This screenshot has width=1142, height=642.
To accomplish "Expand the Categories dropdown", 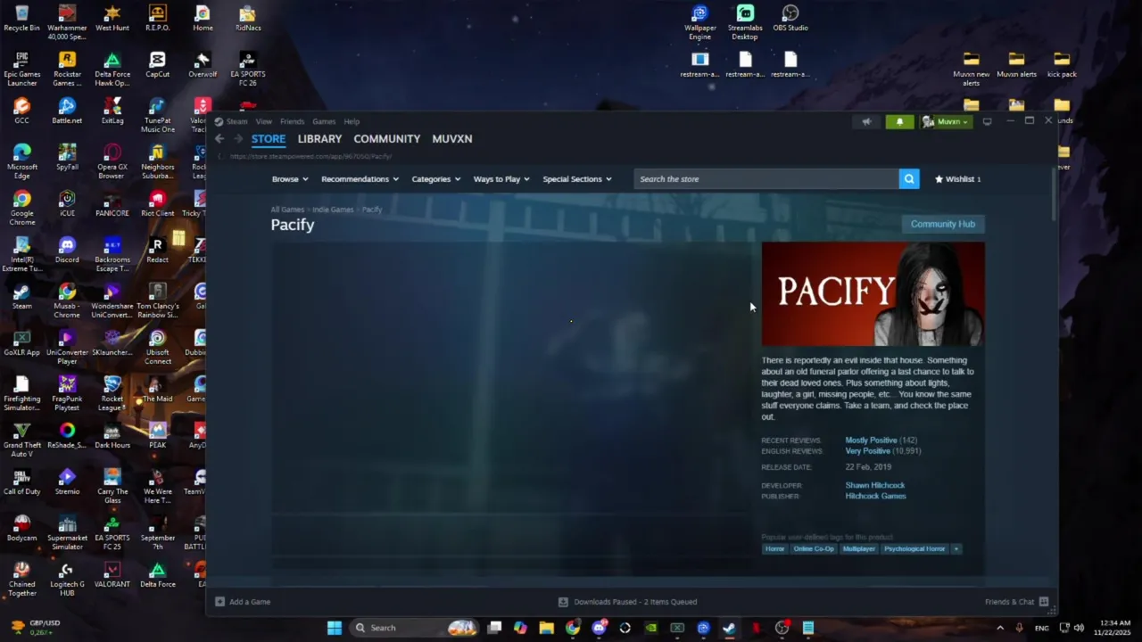I will pyautogui.click(x=436, y=179).
